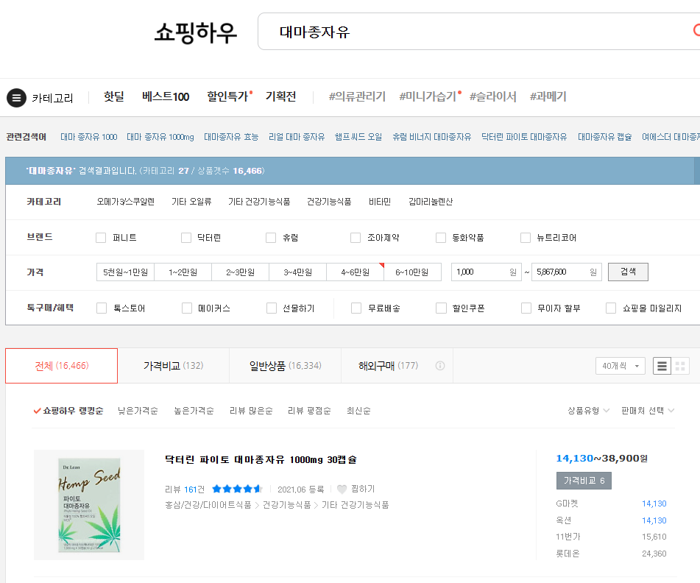This screenshot has height=583, width=700.
Task: Click the 찜하기 heart icon
Action: click(343, 488)
